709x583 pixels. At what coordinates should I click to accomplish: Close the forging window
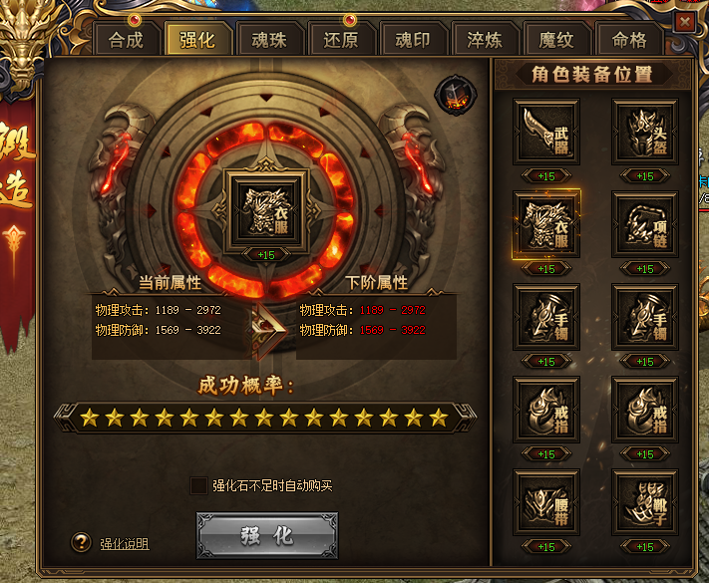(x=685, y=22)
